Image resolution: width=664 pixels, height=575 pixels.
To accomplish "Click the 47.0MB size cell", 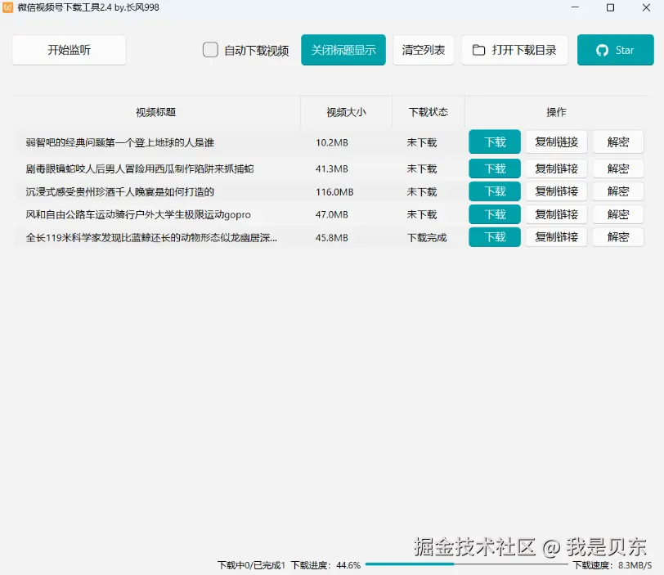I will pyautogui.click(x=331, y=214).
